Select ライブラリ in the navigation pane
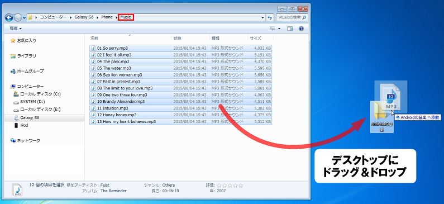The height and width of the screenshot is (204, 444). (26, 56)
